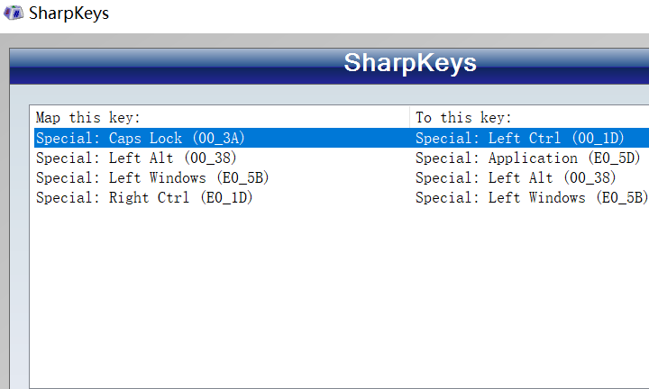The image size is (649, 389).
Task: Click the 00_3A scan code in highlighted row
Action: point(218,138)
